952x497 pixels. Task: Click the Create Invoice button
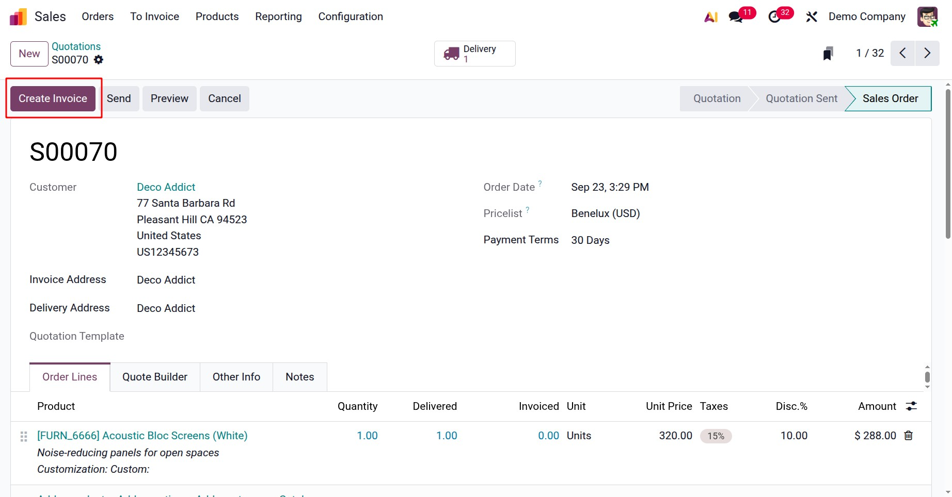point(53,98)
